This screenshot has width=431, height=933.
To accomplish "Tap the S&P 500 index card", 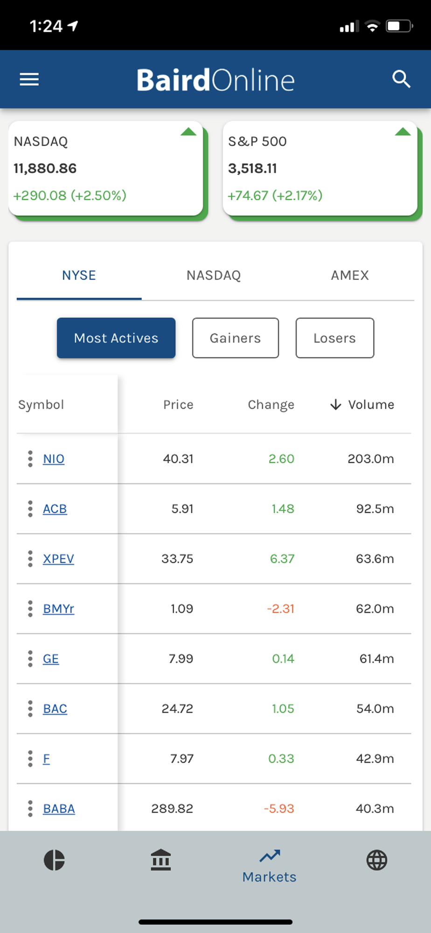I will click(320, 168).
